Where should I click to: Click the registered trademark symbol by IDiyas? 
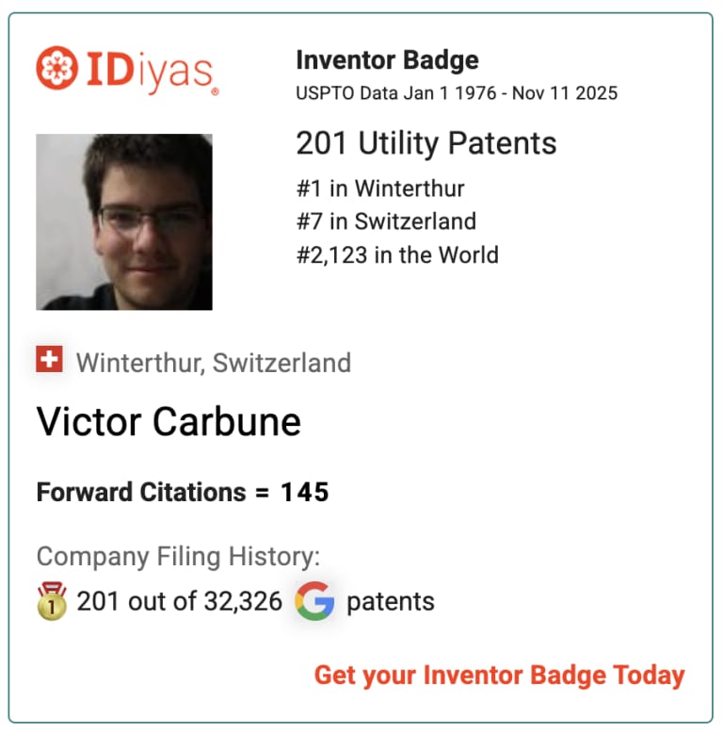(215, 91)
